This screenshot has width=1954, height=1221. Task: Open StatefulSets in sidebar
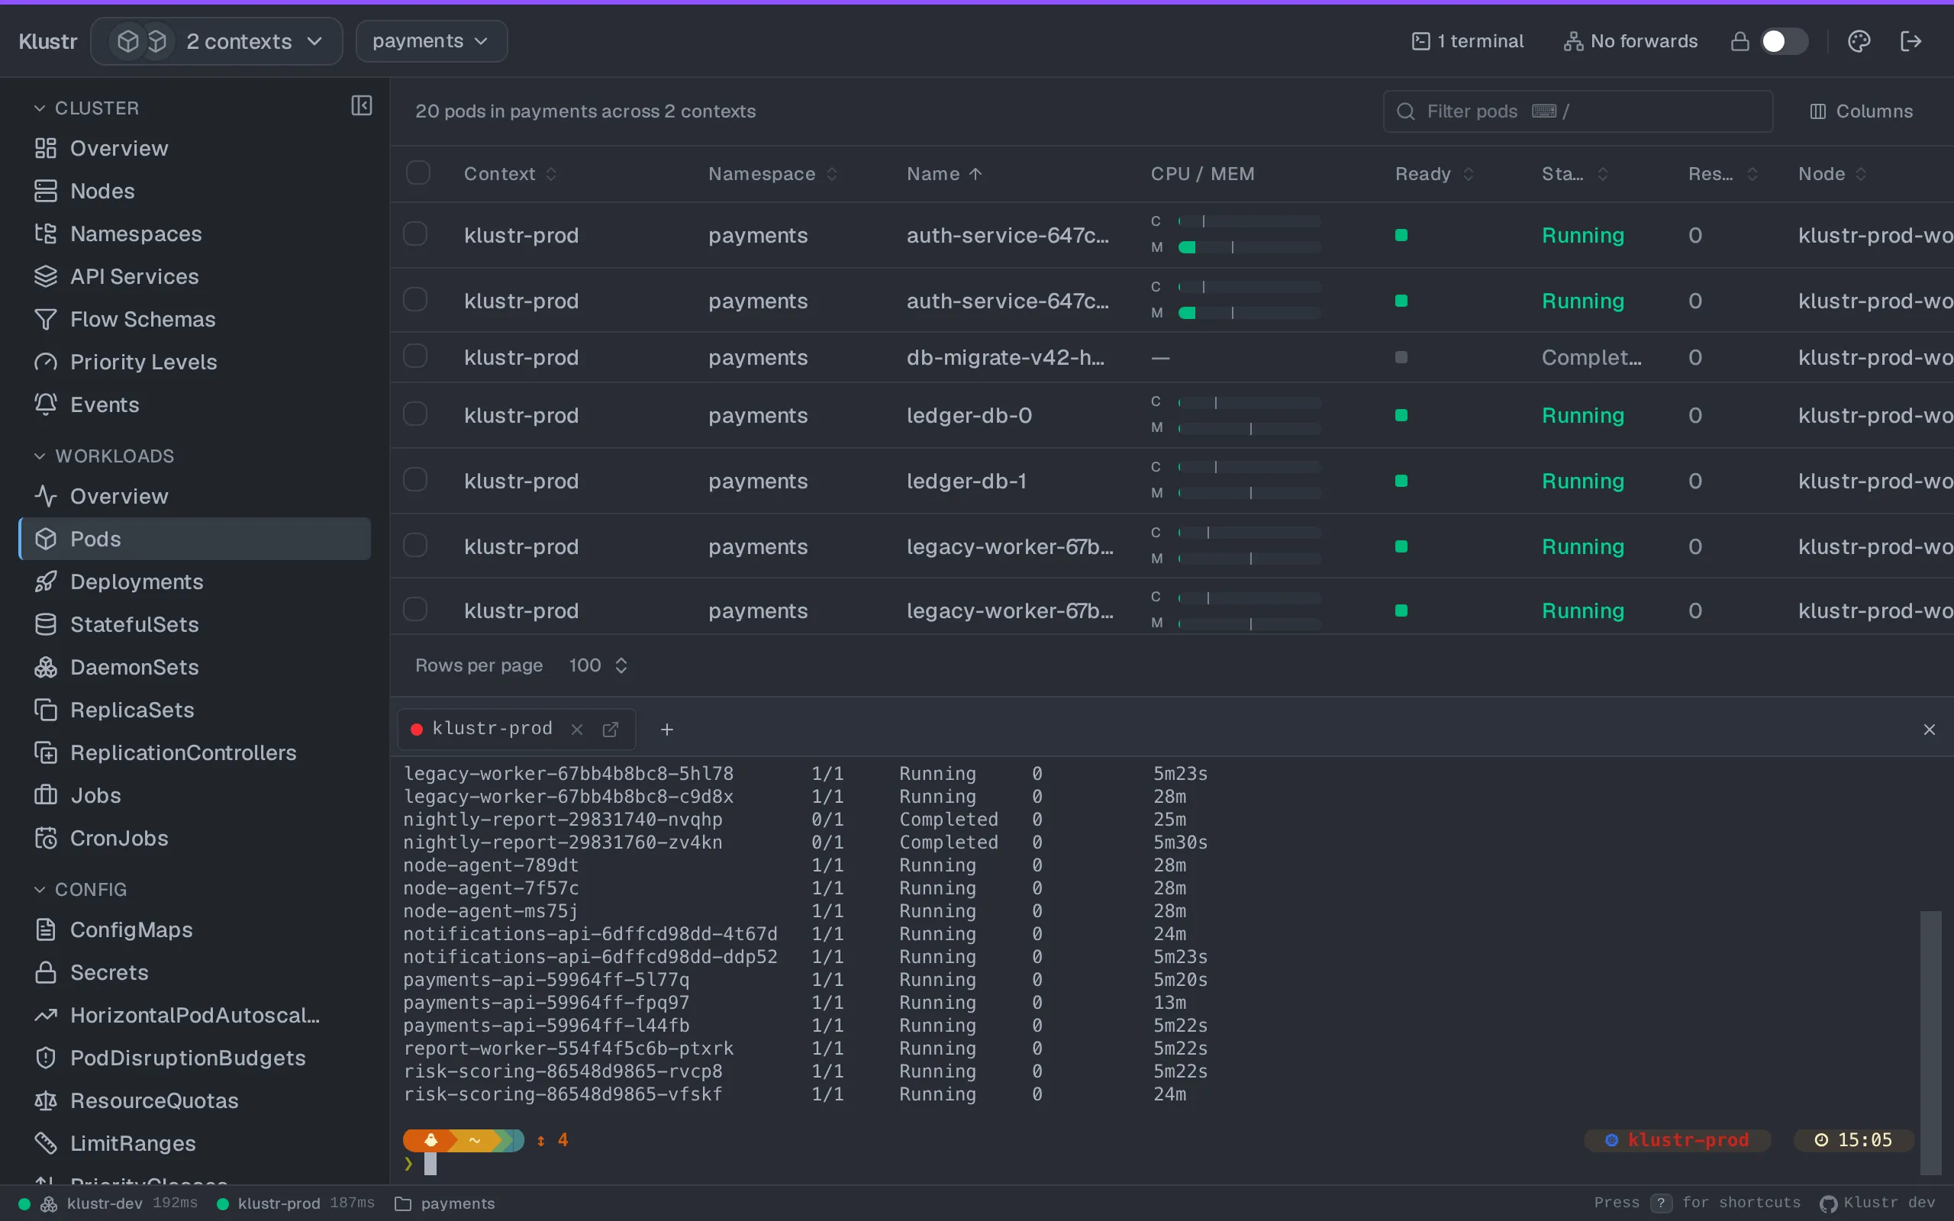click(x=195, y=624)
